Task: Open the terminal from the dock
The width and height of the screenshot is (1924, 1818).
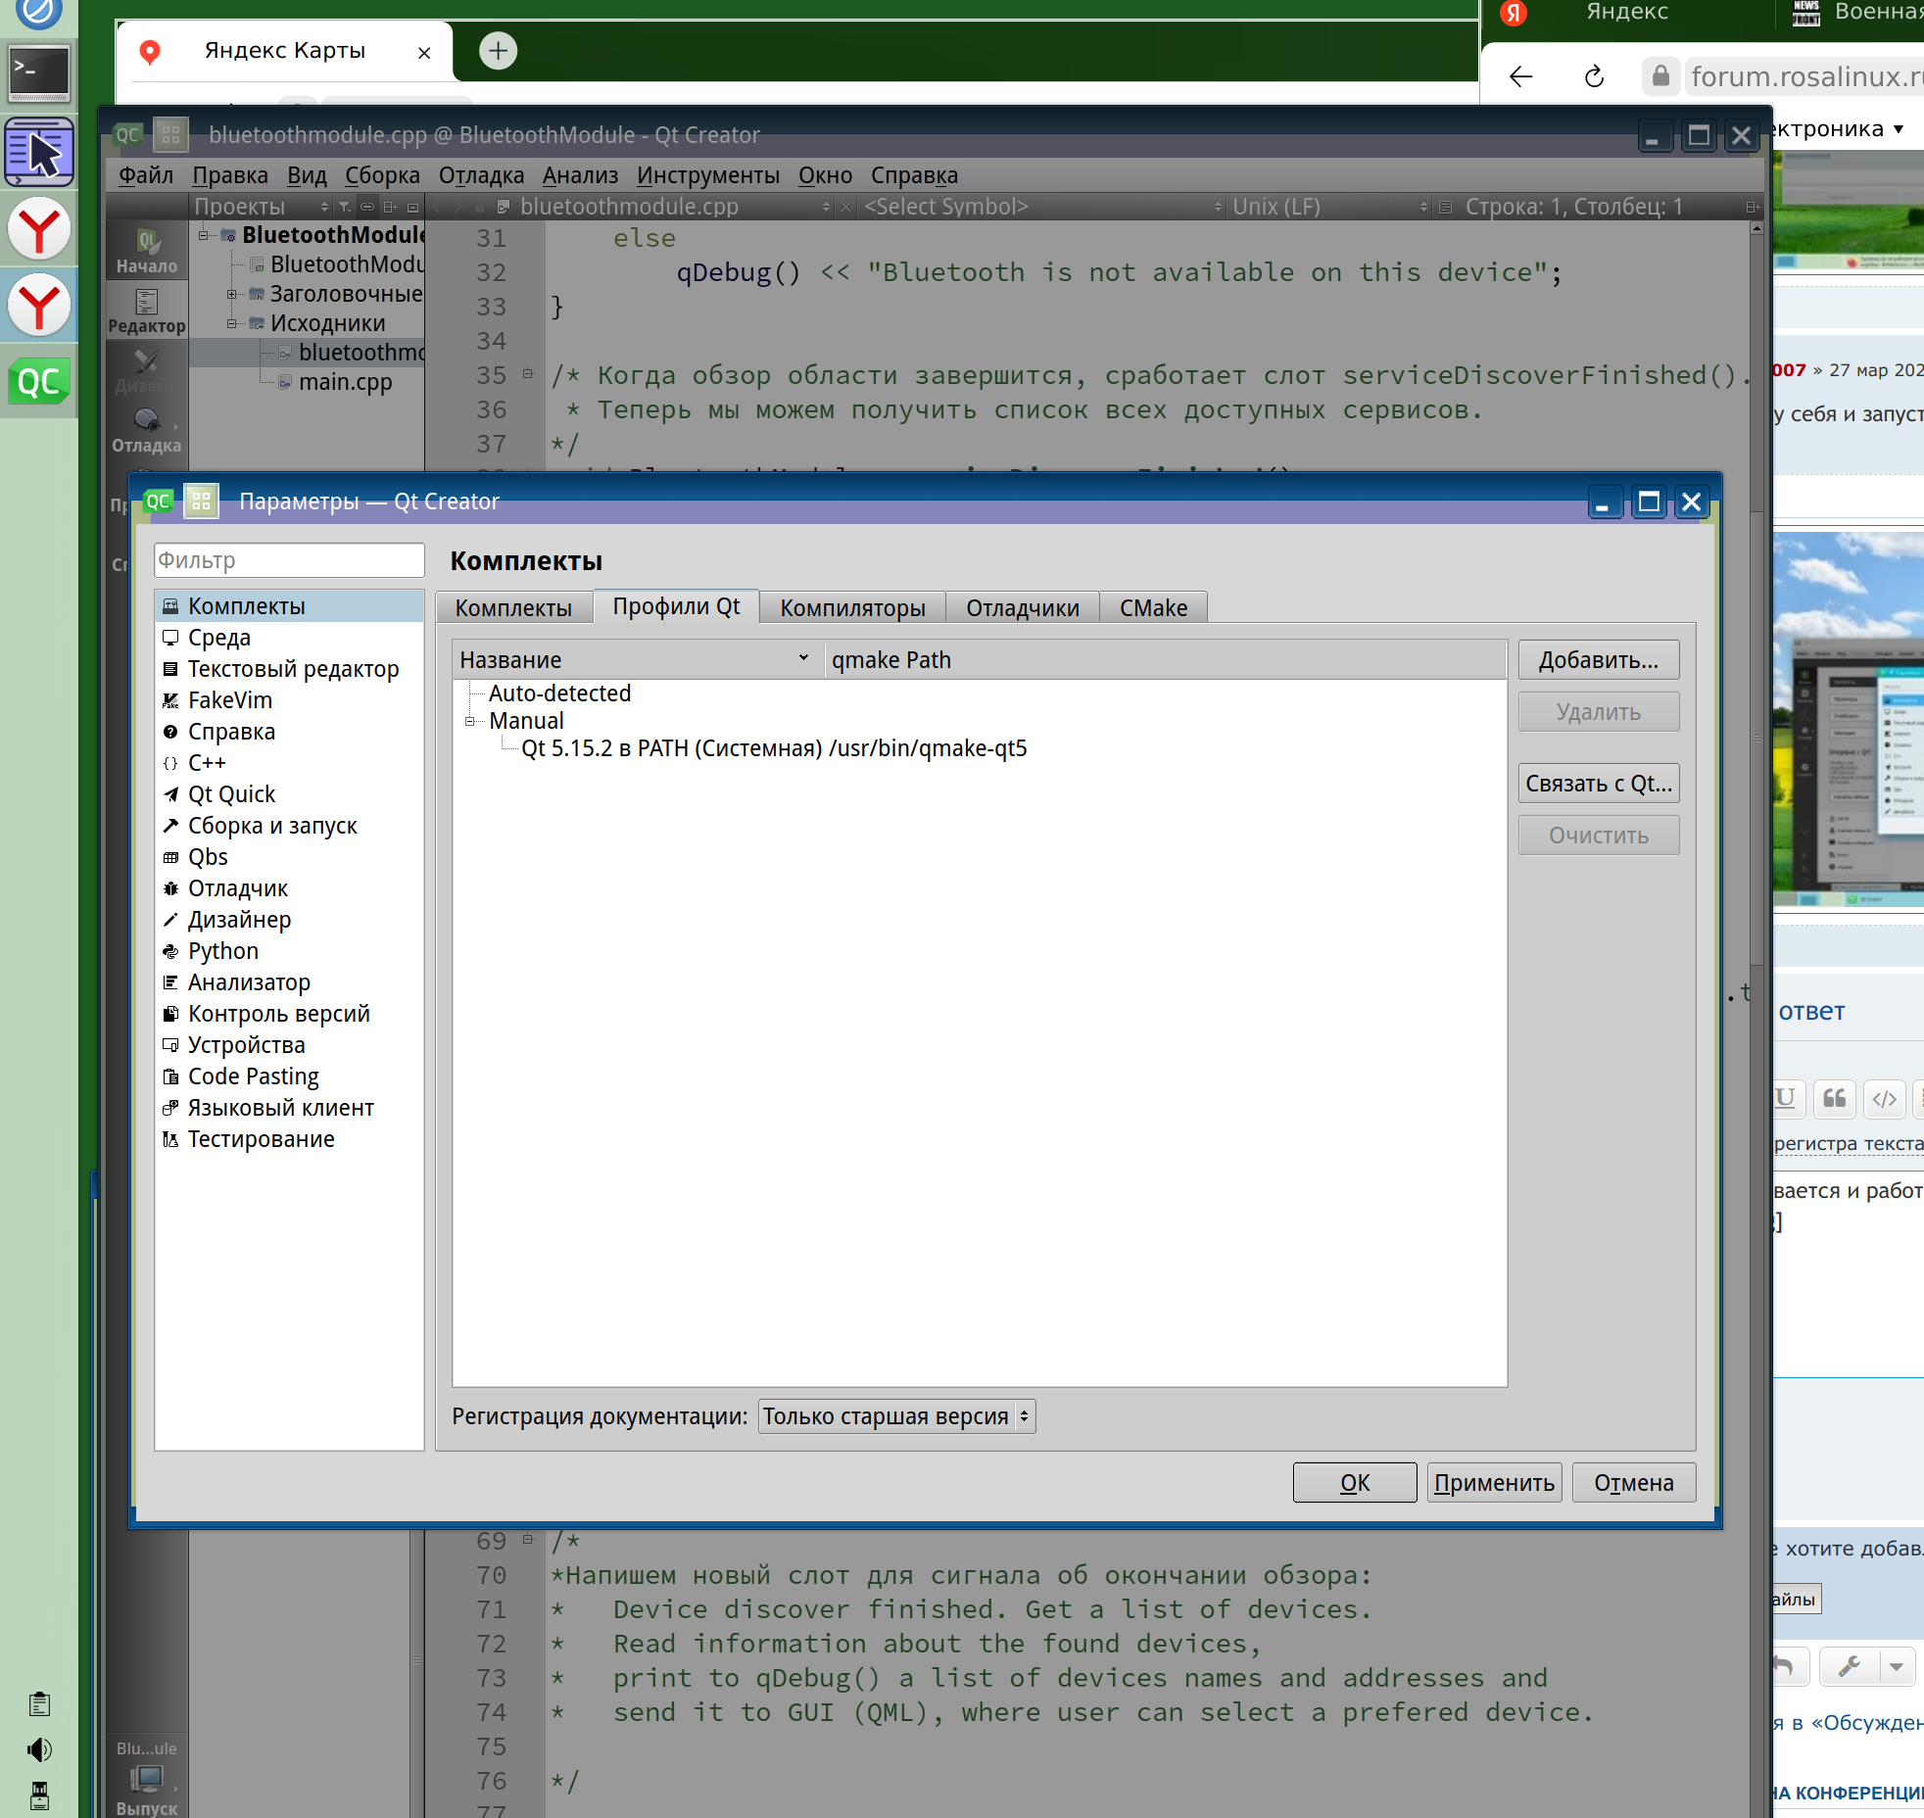Action: (x=38, y=71)
